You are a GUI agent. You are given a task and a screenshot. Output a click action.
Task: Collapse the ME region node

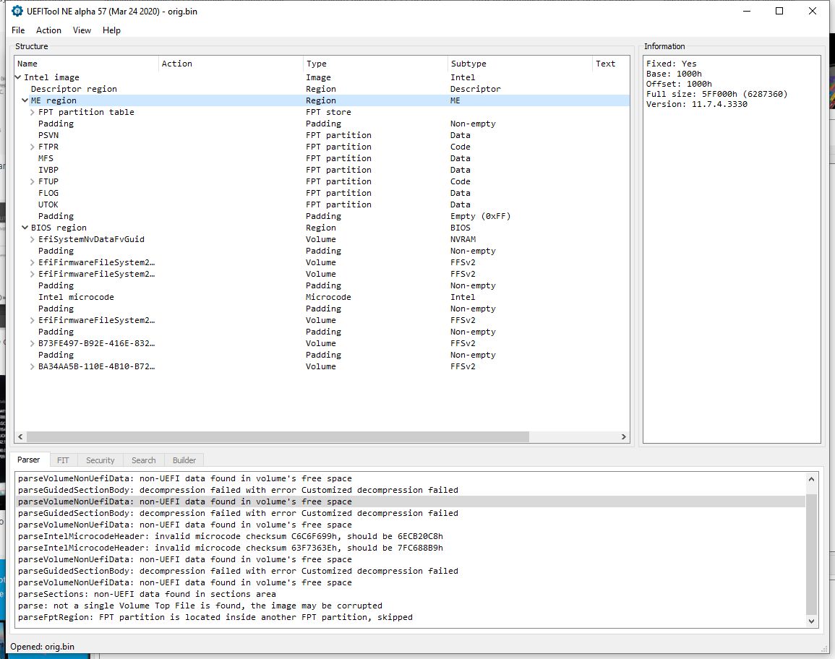[25, 100]
